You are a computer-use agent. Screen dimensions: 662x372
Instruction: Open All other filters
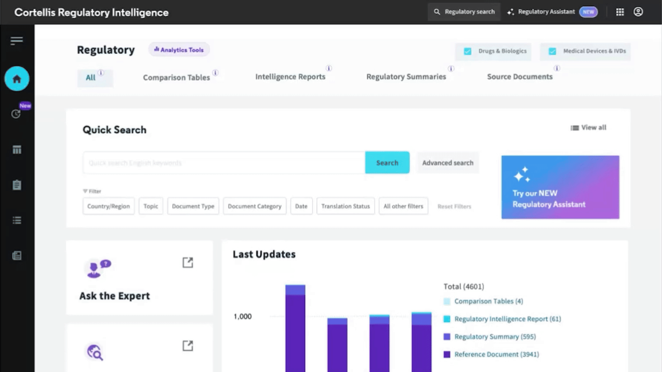[403, 206]
